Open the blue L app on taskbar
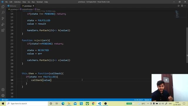 coord(81,103)
